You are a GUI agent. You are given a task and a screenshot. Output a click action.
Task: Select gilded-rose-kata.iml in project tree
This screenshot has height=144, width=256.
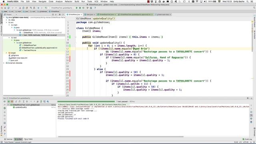pyautogui.click(x=19, y=58)
